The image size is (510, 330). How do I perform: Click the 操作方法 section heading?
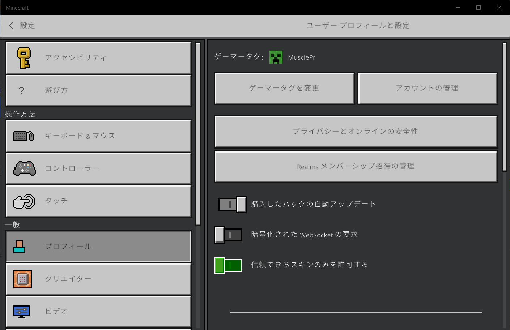(x=20, y=114)
